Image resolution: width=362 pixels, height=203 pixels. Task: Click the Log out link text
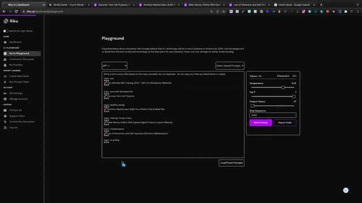pos(14,127)
